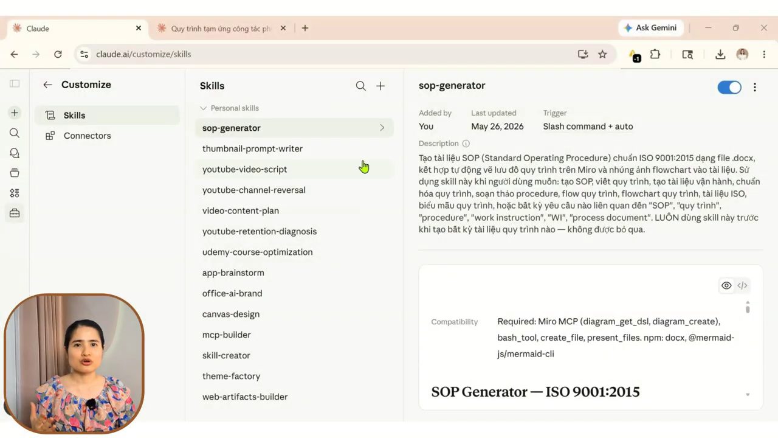
Task: Open browser downloads icon
Action: [720, 54]
